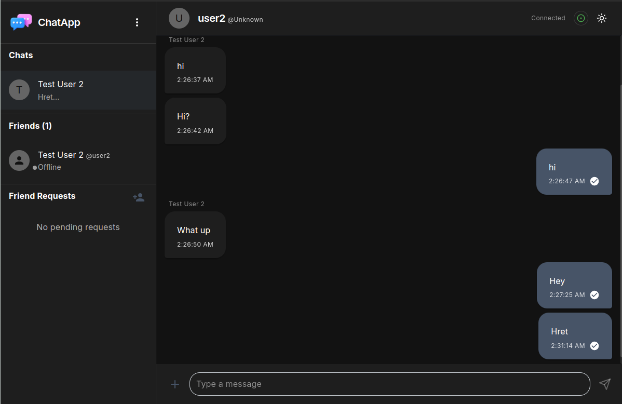Open the ChatApp logo icon

pos(21,22)
